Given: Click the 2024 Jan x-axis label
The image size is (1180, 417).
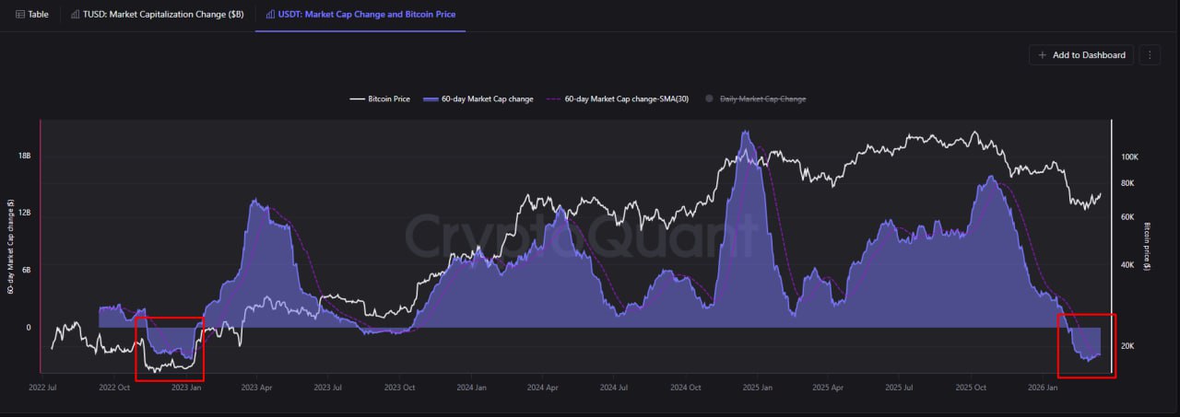Looking at the screenshot, I should pyautogui.click(x=472, y=388).
